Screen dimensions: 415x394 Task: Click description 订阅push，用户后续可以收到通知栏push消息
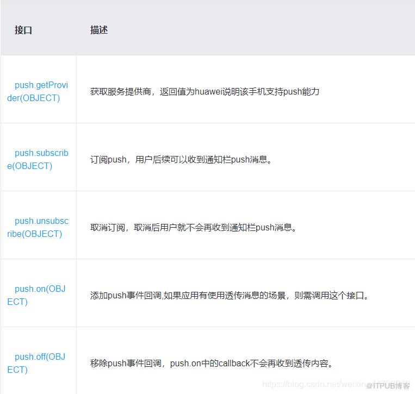pos(181,159)
